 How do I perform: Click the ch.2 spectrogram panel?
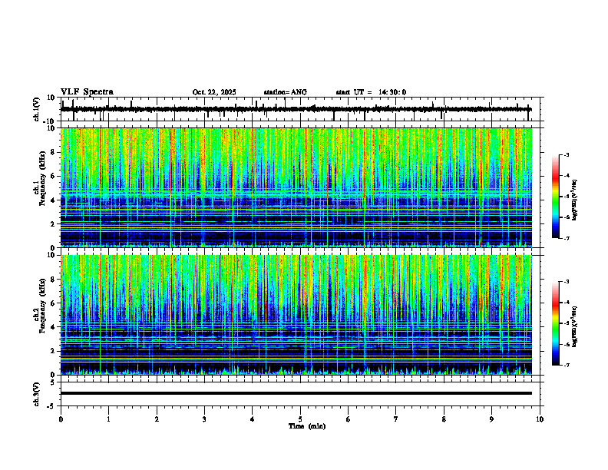[x=296, y=315]
